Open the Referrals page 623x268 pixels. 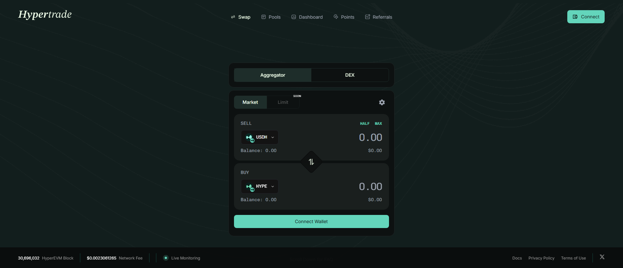379,17
